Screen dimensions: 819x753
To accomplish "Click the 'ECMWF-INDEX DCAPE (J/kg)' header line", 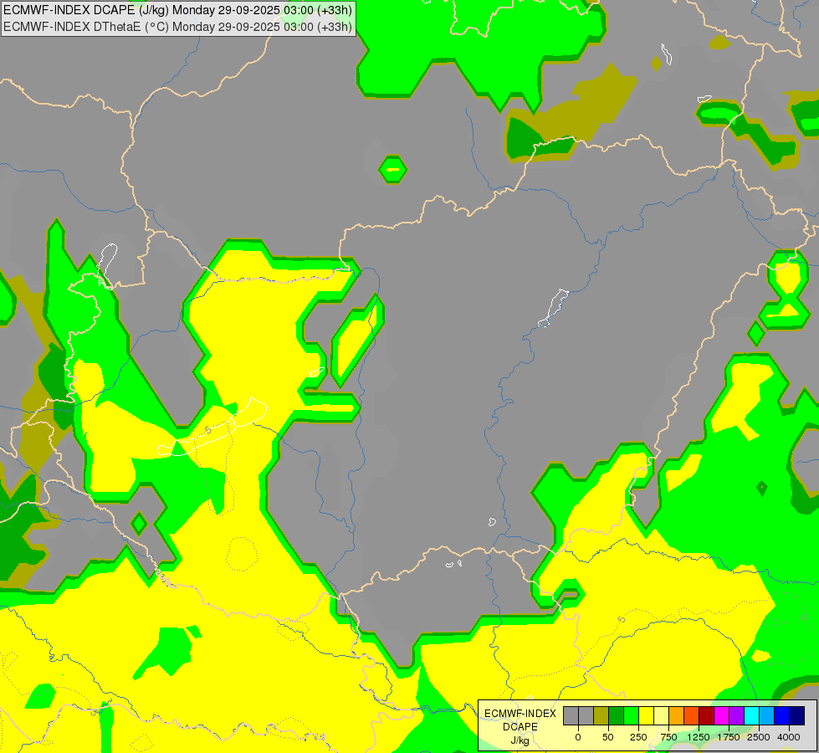I will (x=177, y=10).
